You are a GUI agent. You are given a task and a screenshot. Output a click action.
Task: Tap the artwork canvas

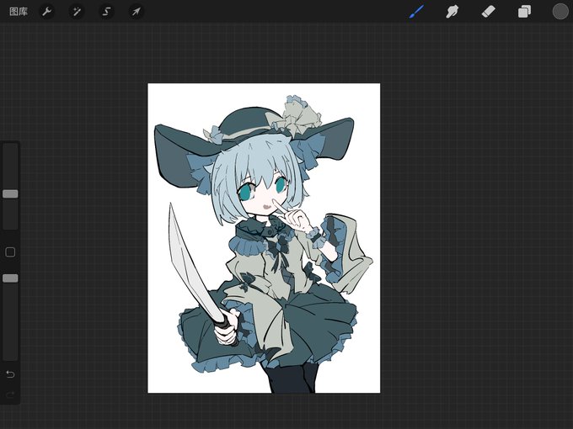click(264, 238)
